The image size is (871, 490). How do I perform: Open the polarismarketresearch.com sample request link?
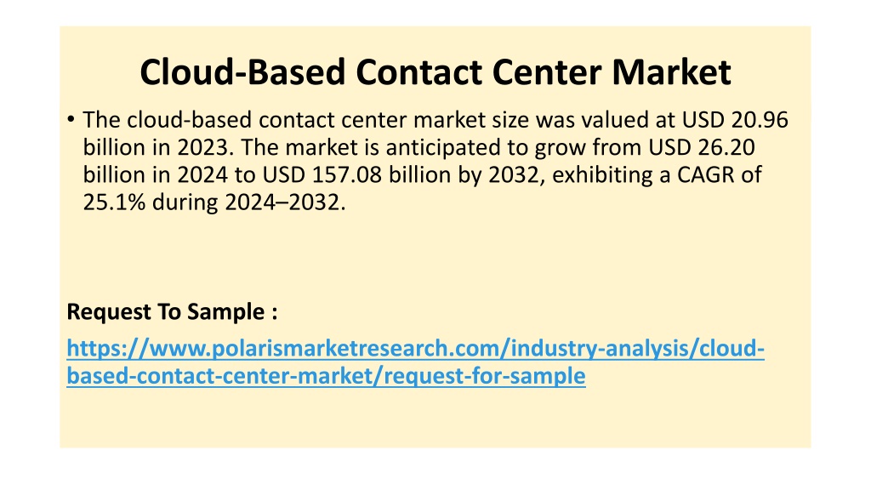point(415,362)
